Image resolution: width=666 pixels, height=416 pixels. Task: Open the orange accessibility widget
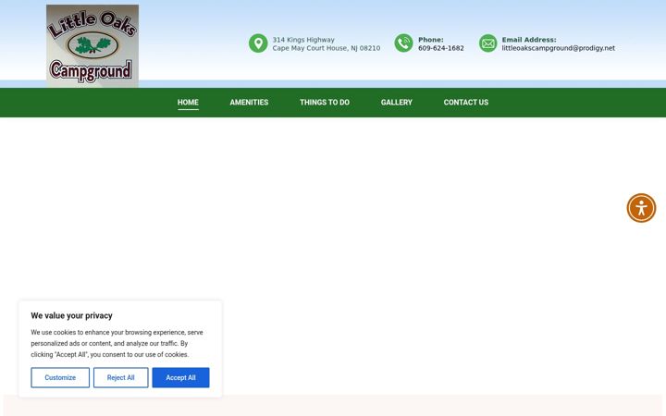point(641,208)
